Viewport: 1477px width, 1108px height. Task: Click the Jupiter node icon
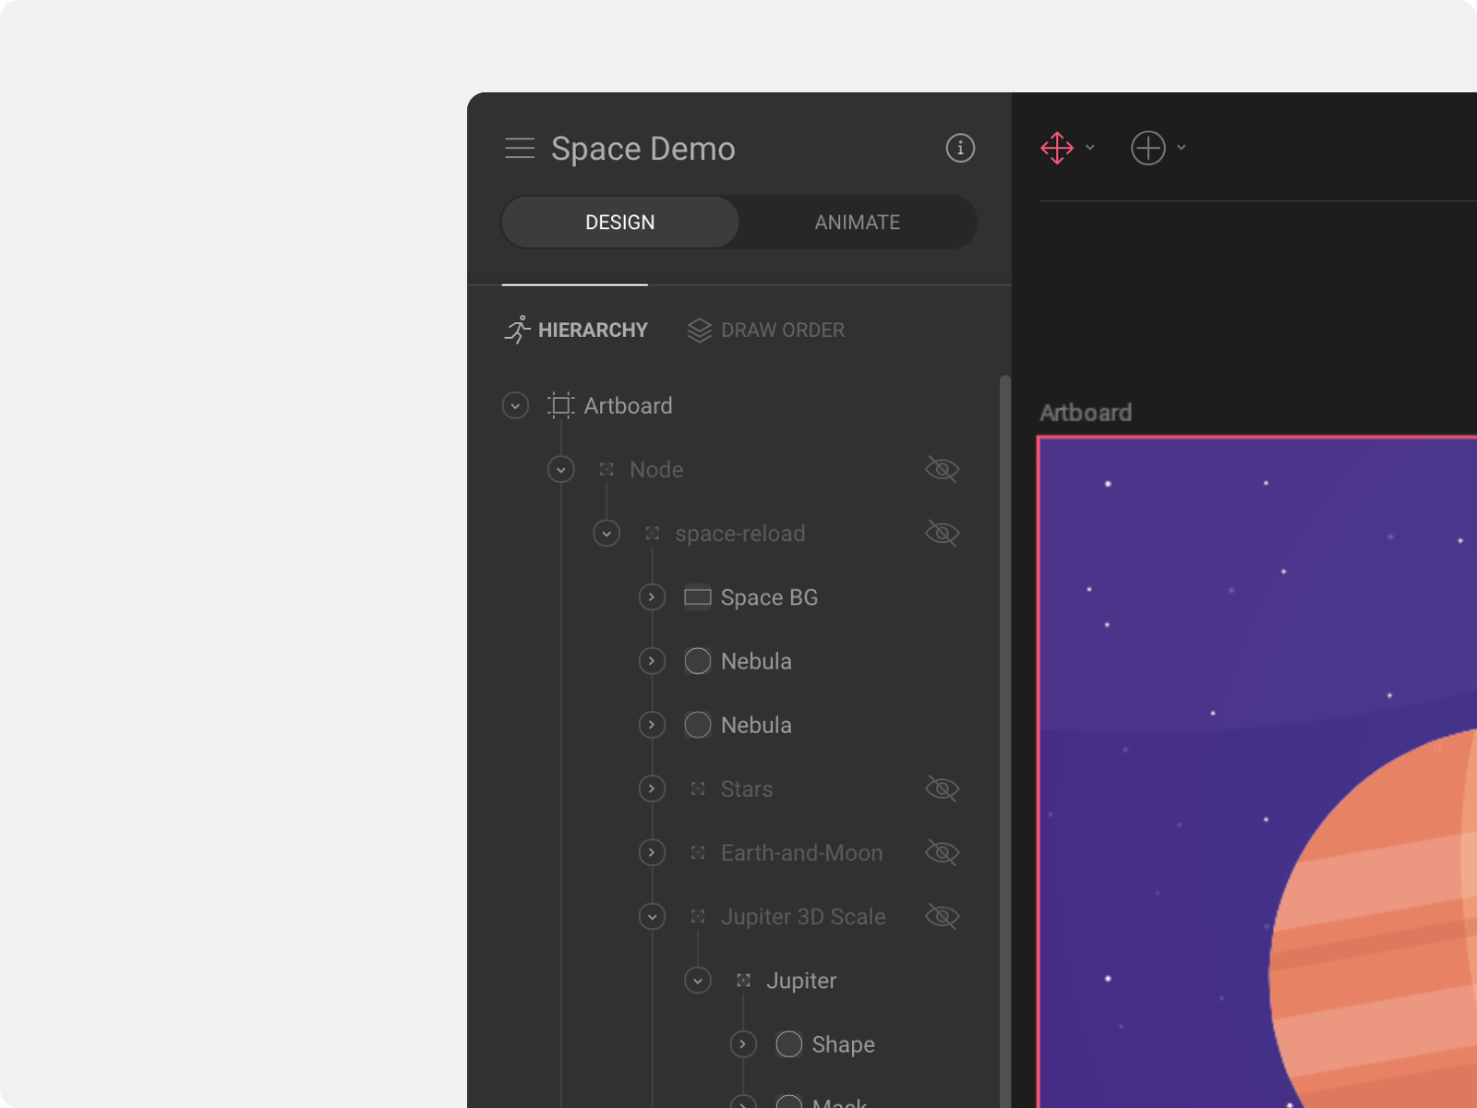[743, 981]
